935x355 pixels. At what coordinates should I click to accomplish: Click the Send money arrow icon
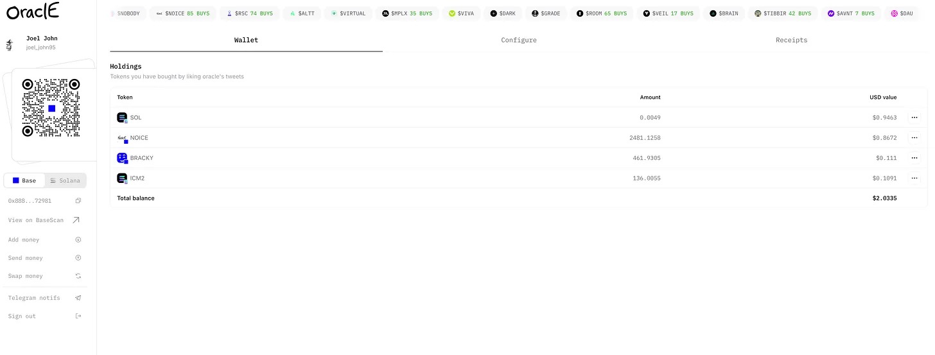pyautogui.click(x=78, y=258)
